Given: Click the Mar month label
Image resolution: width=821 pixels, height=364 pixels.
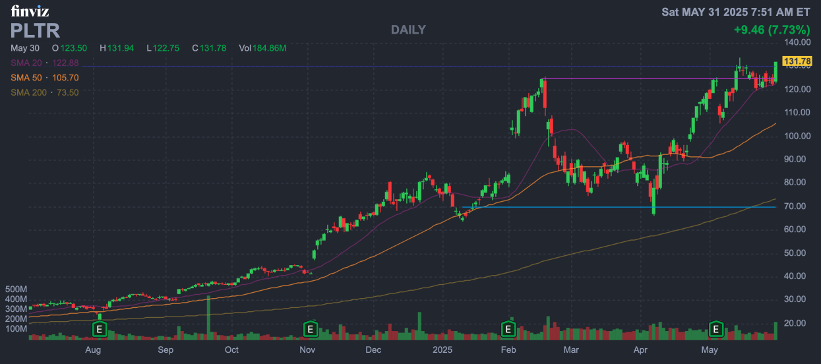Looking at the screenshot, I should click(571, 349).
